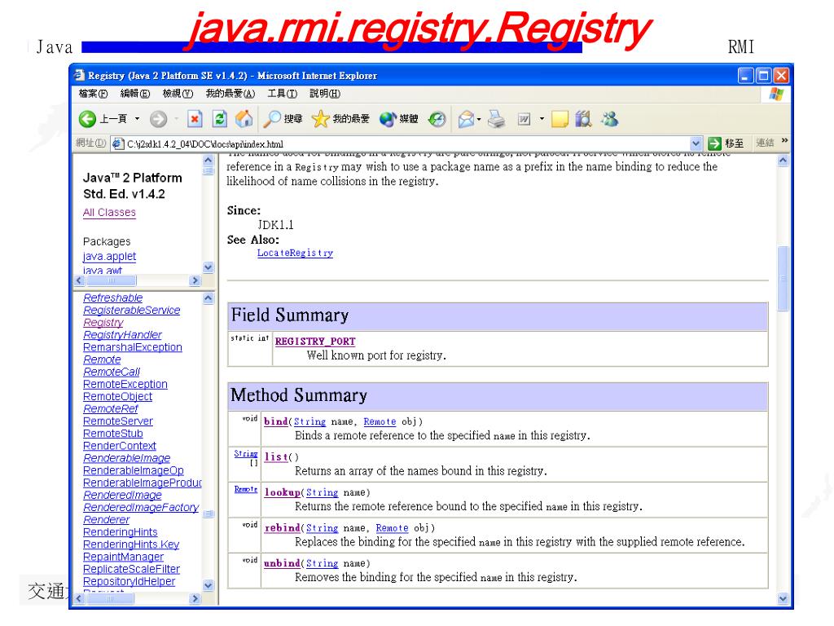Click packages frame horizontal scroll left arrow
The width and height of the screenshot is (834, 626).
click(80, 280)
